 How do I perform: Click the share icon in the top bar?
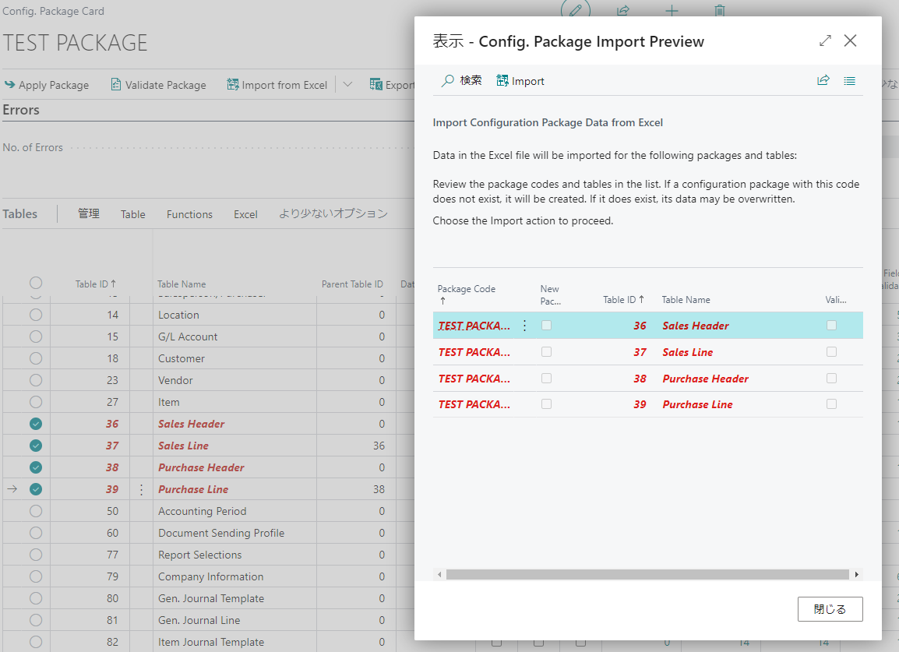(623, 10)
